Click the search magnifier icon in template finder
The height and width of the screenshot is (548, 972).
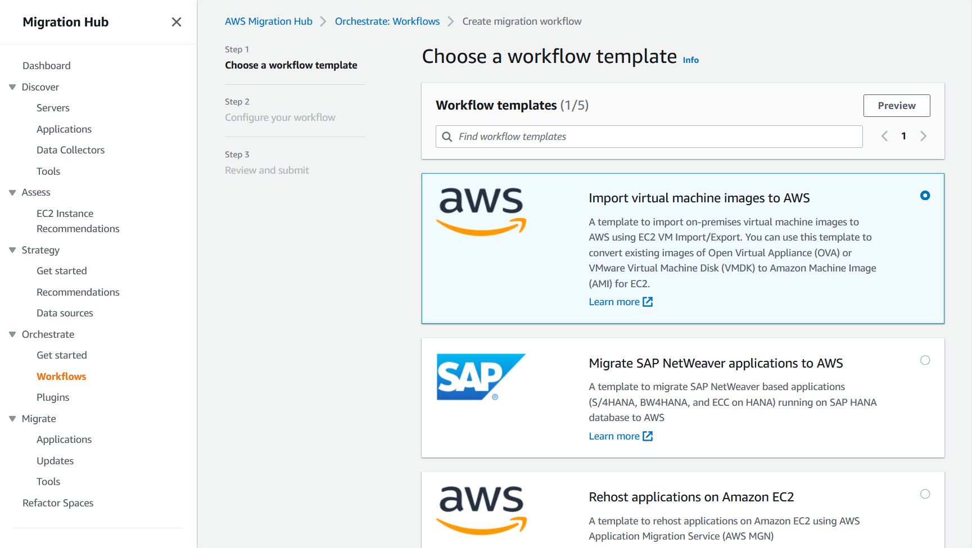(x=447, y=137)
